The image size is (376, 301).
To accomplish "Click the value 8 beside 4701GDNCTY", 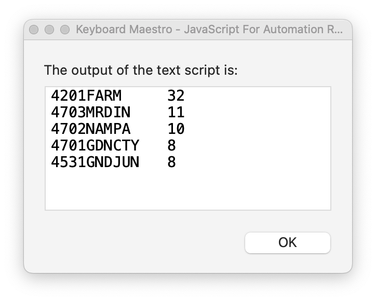I will point(172,145).
